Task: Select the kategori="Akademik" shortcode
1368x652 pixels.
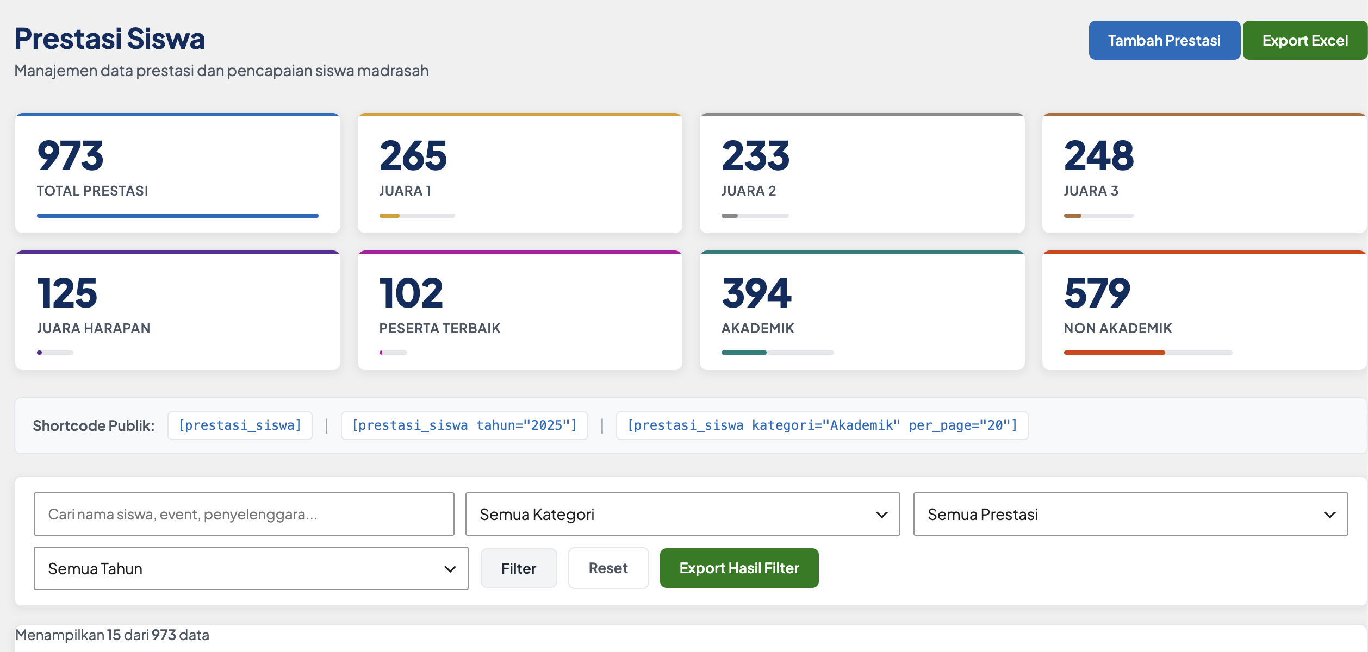Action: [x=822, y=425]
